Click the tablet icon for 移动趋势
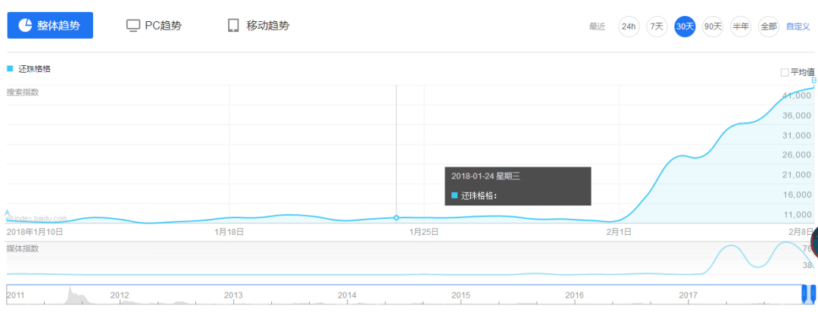 coord(233,25)
